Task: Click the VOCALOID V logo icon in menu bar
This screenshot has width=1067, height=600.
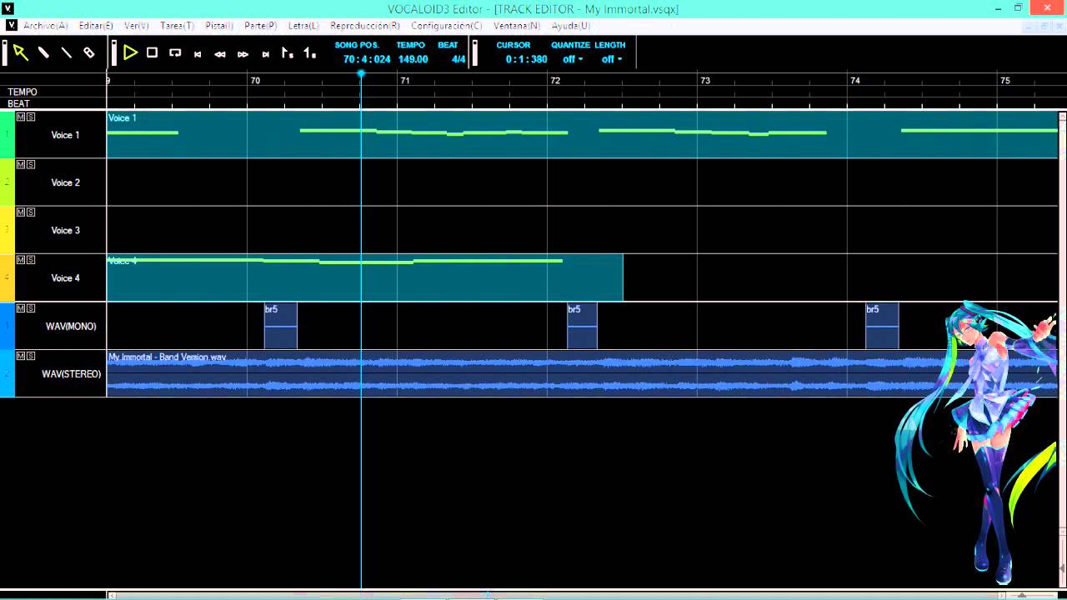Action: coord(11,26)
